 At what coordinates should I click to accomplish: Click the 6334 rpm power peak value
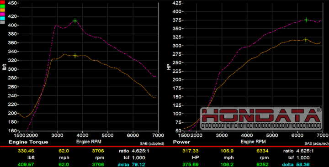(262, 151)
